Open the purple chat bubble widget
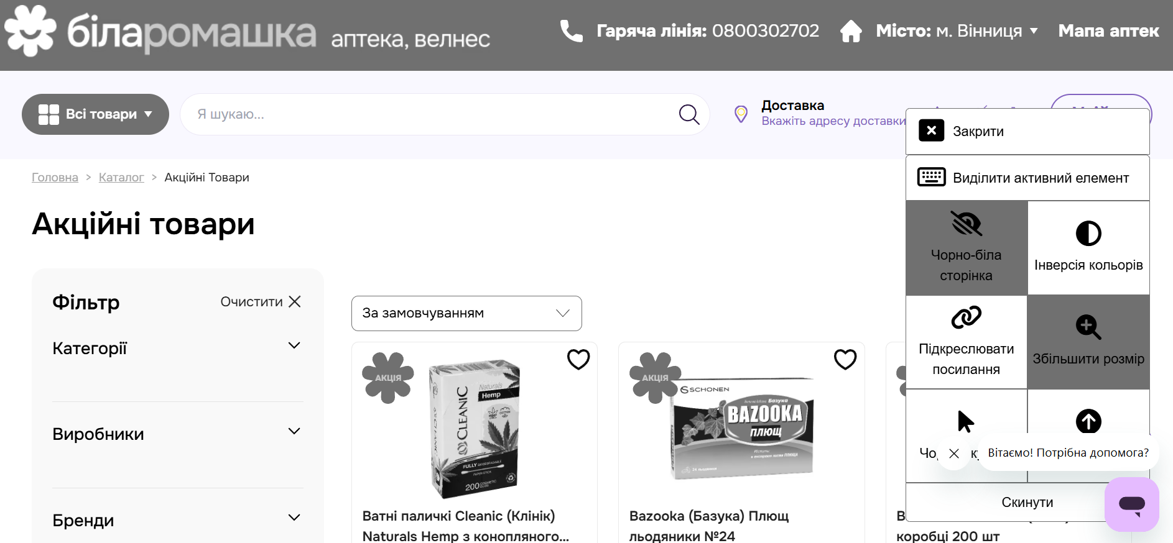The height and width of the screenshot is (543, 1173). click(x=1132, y=504)
